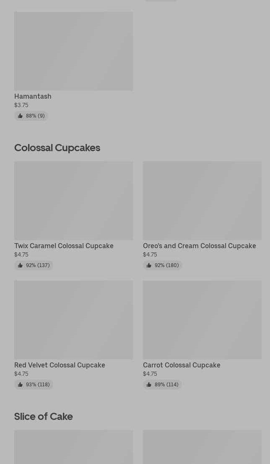Viewport: 270px width, 464px height.
Task: Select Carrot Colossal Cupcake title
Action: (182, 365)
